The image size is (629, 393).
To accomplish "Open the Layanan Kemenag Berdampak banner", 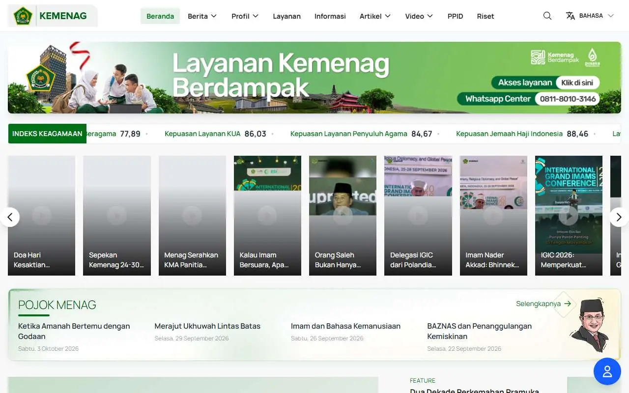I will 314,78.
